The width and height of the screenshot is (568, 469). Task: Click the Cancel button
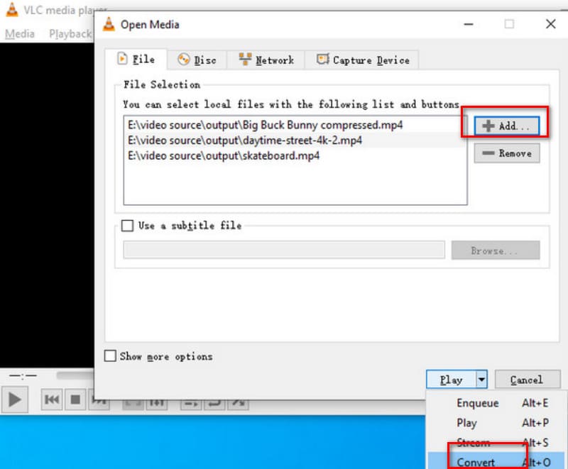[x=527, y=380]
